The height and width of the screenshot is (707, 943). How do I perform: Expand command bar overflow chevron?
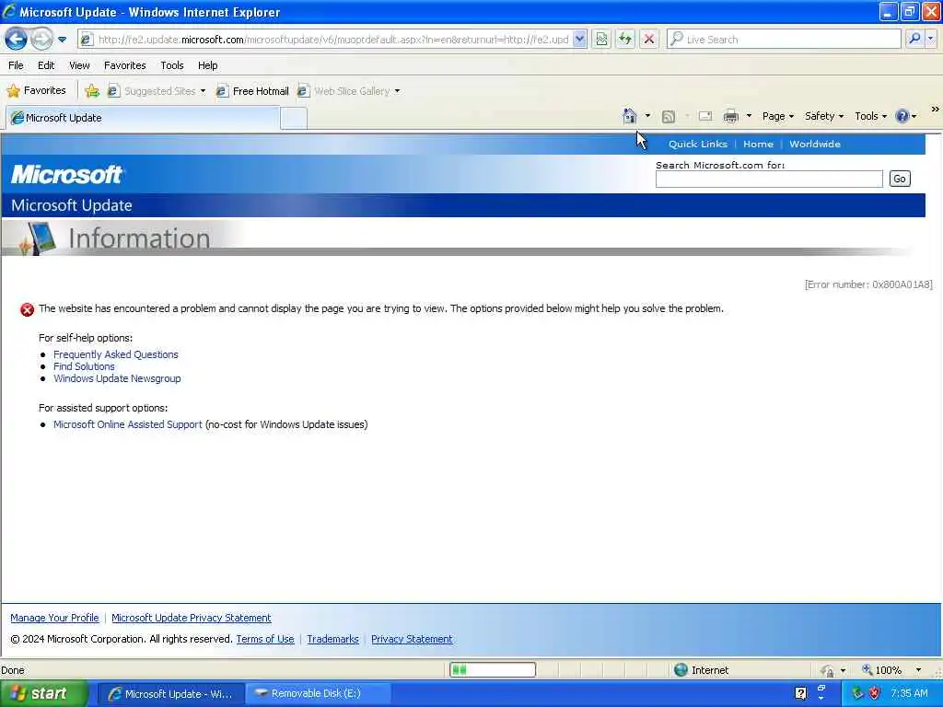click(x=935, y=110)
